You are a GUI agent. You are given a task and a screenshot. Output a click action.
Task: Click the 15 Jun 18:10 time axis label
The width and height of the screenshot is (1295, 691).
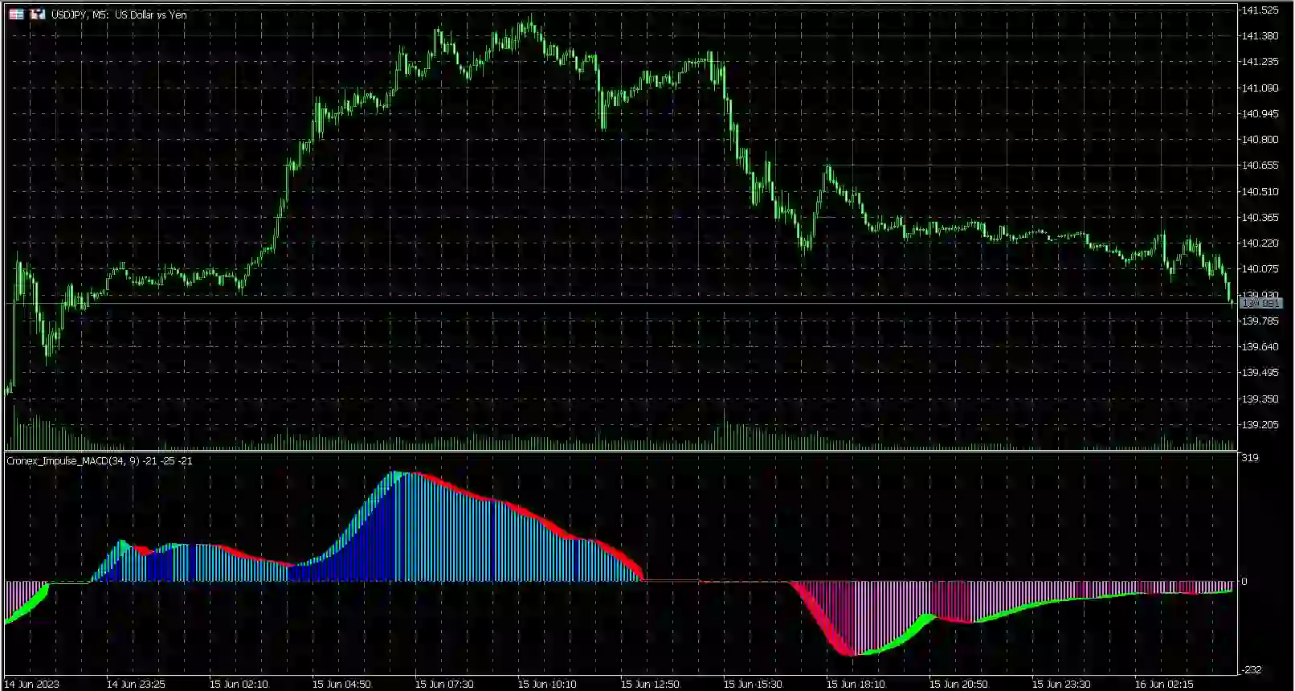click(x=856, y=685)
